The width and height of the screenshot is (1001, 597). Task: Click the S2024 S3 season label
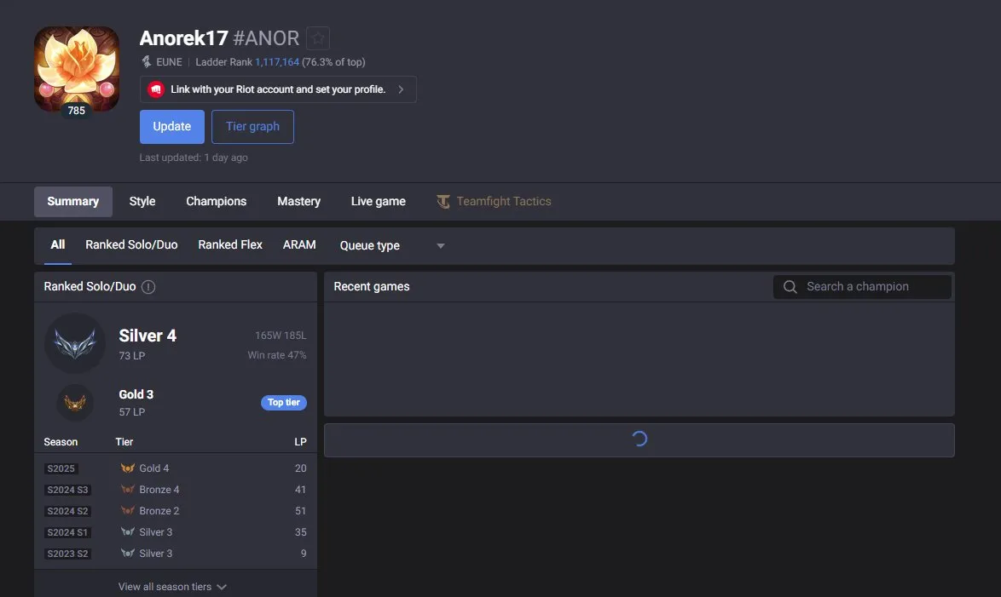click(67, 490)
